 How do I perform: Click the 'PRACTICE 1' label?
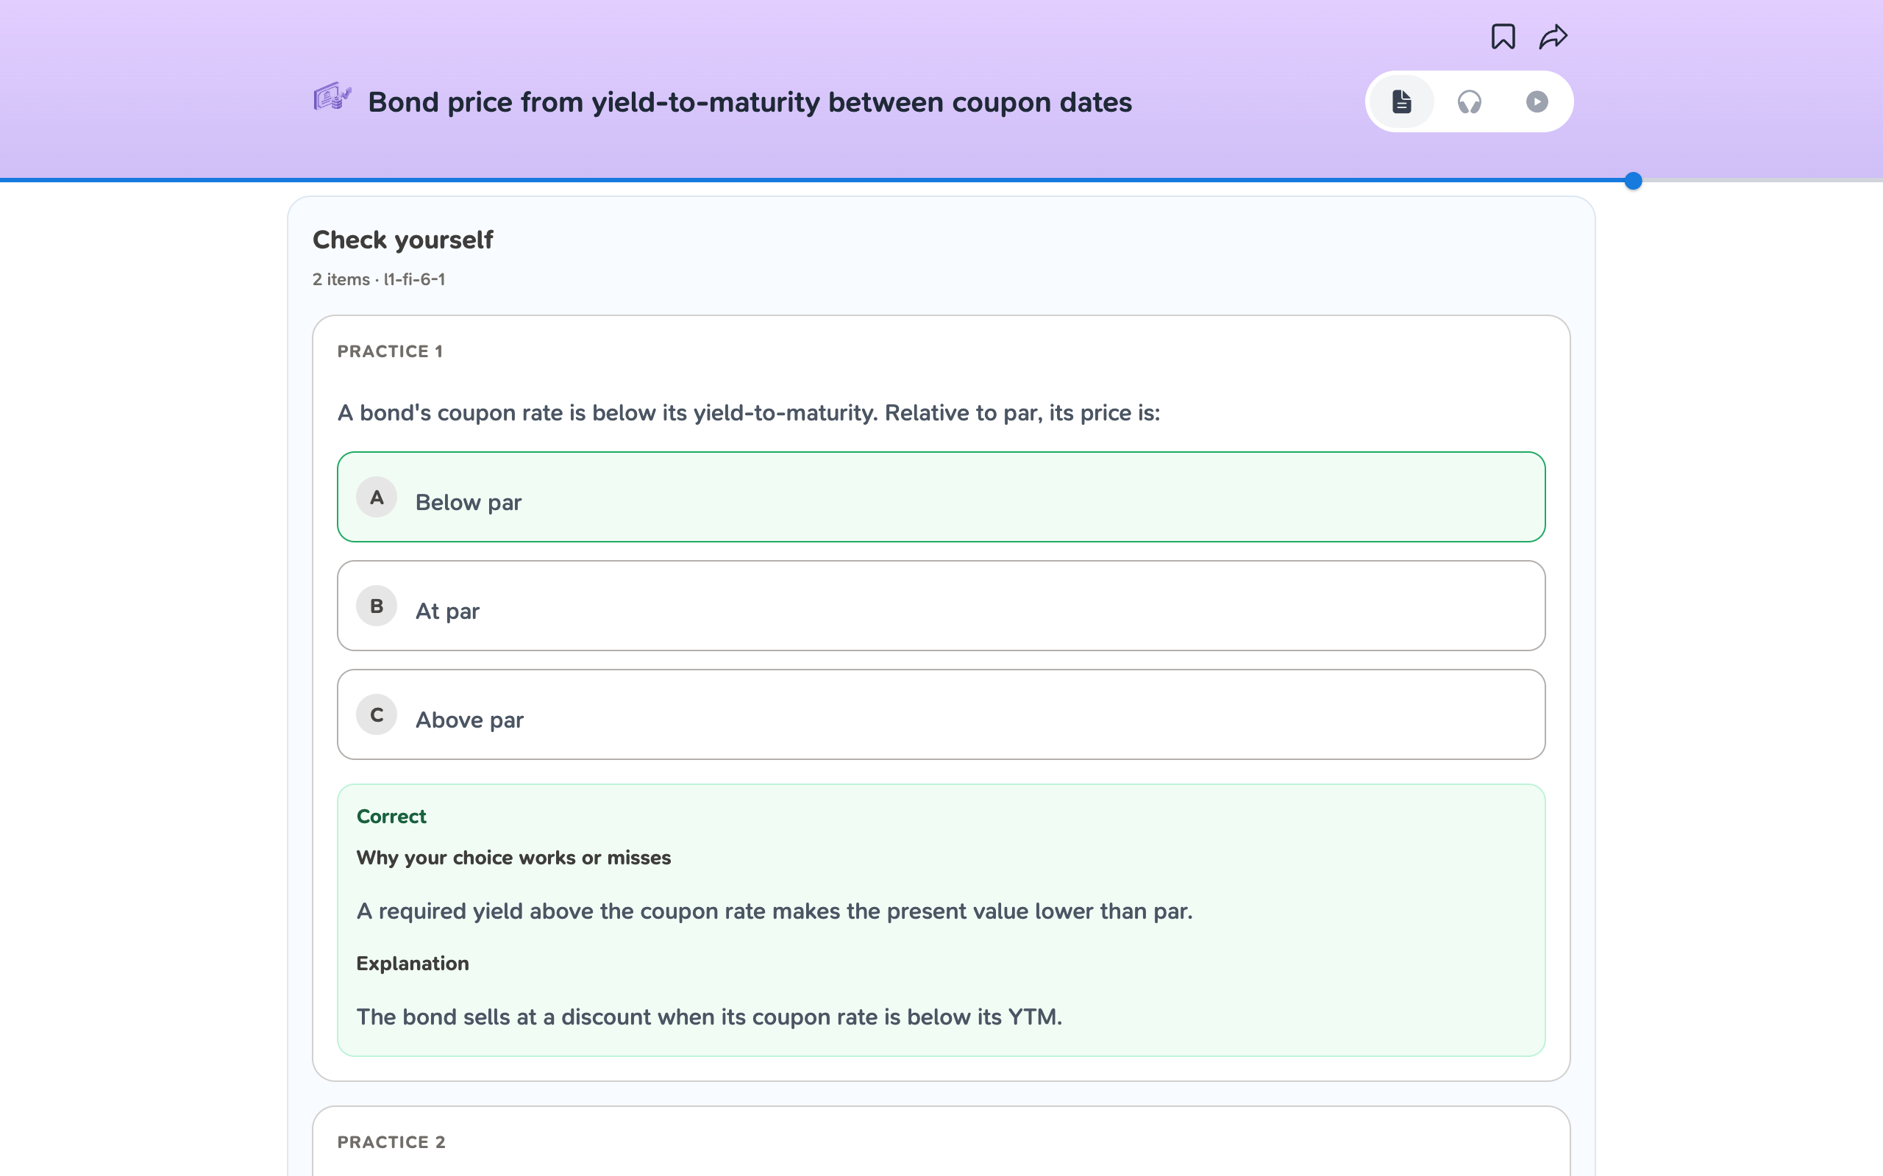pyautogui.click(x=390, y=351)
